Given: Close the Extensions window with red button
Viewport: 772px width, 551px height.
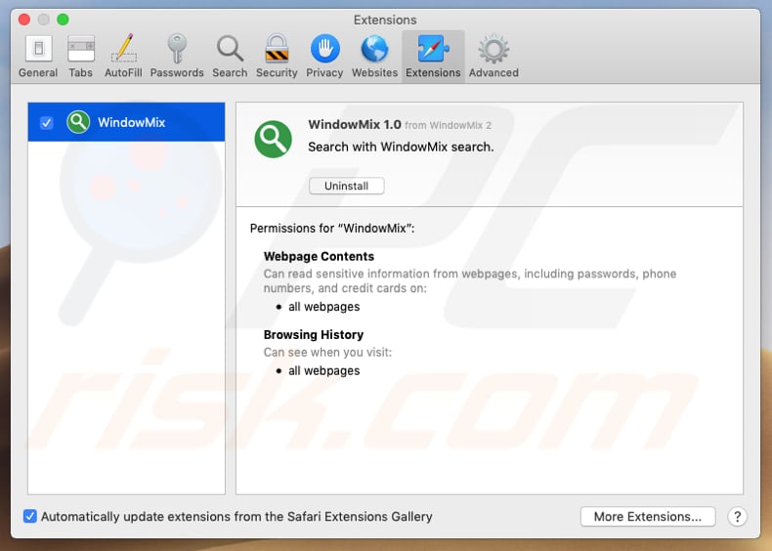Looking at the screenshot, I should [24, 20].
